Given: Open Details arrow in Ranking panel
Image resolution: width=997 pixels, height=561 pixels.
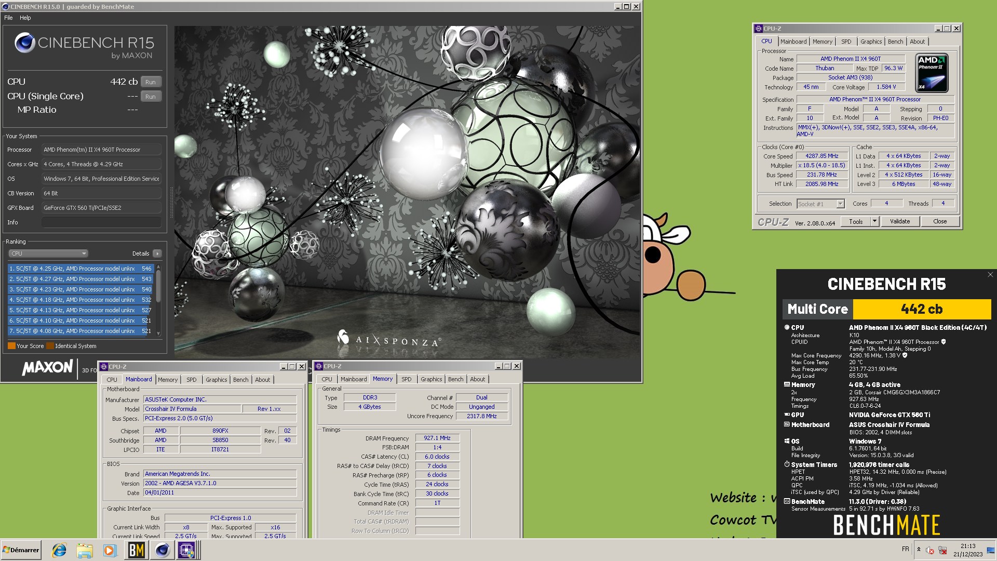Looking at the screenshot, I should click(157, 253).
